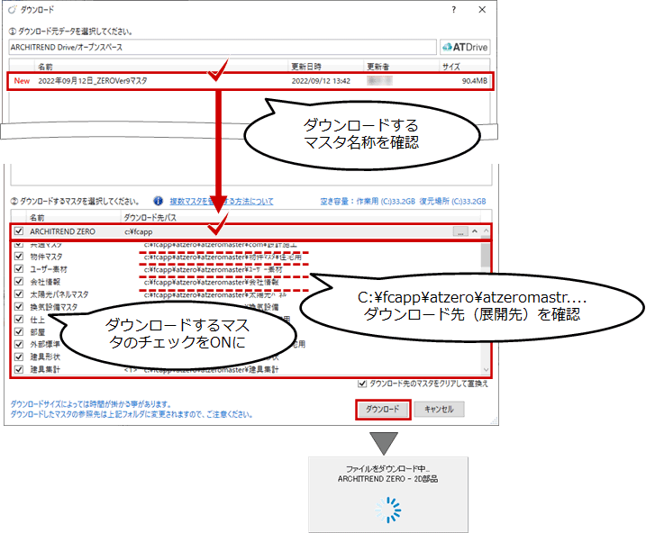
Task: Collapse the ARCHITREND ZERO group chevron
Action: [x=475, y=231]
